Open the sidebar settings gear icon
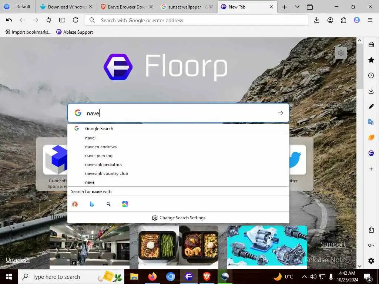Viewport: 379px width, 284px height. pyautogui.click(x=371, y=261)
